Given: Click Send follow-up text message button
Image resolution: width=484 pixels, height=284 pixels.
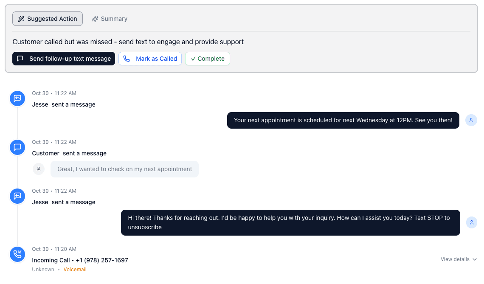Looking at the screenshot, I should (64, 59).
